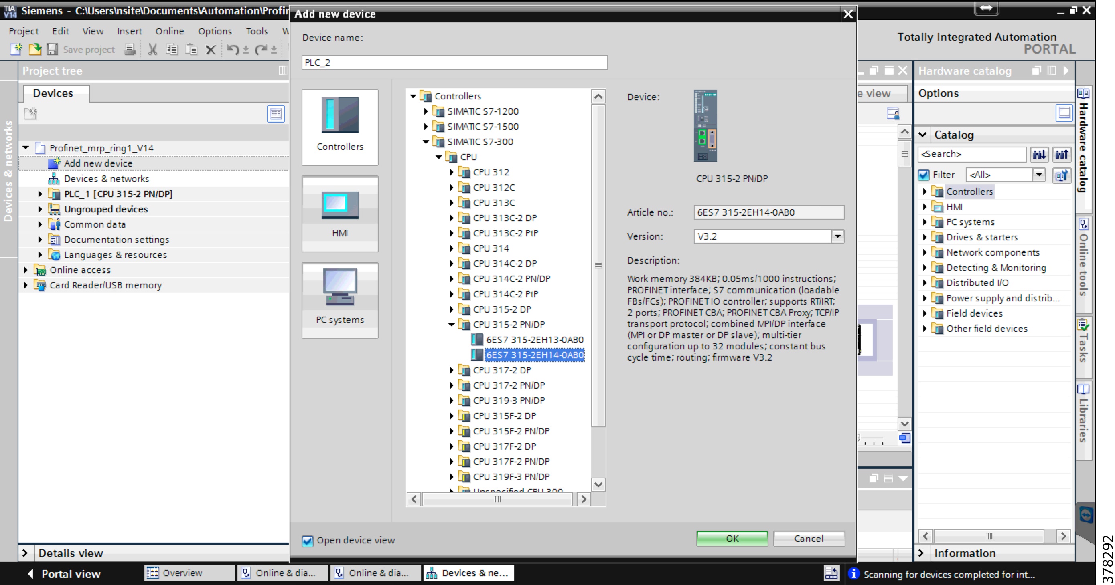The image size is (1115, 585).
Task: Open the Version V3.2 dropdown
Action: (x=837, y=236)
